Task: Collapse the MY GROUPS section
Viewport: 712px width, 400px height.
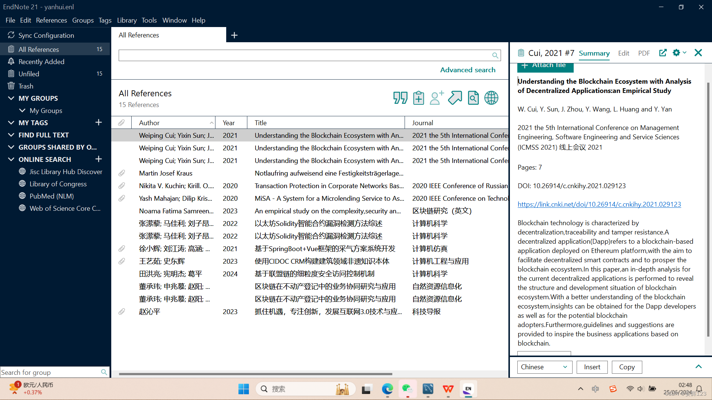Action: (x=11, y=98)
